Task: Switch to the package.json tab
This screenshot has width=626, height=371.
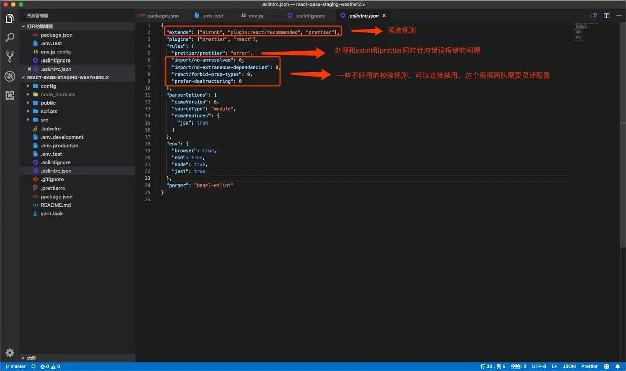Action: (160, 16)
